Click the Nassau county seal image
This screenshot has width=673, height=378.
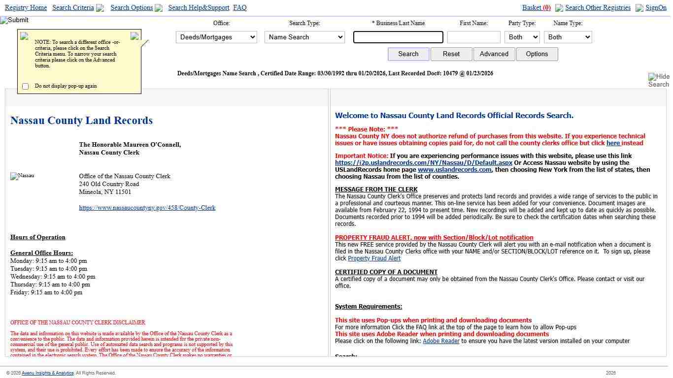(22, 176)
